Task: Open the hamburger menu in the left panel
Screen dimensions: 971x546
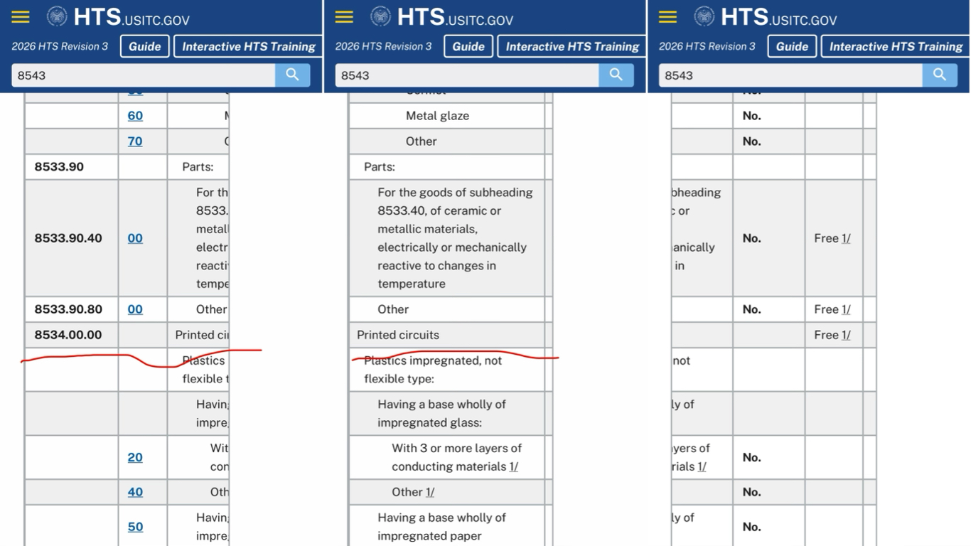Action: click(x=21, y=17)
